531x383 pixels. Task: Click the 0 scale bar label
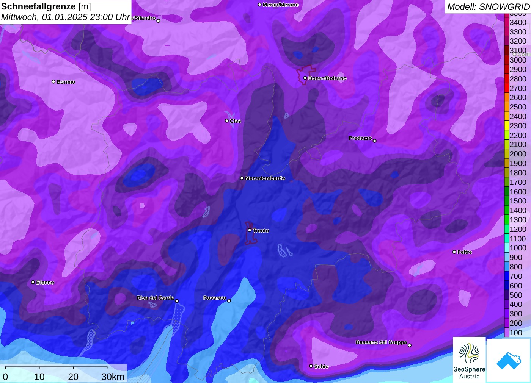point(5,377)
